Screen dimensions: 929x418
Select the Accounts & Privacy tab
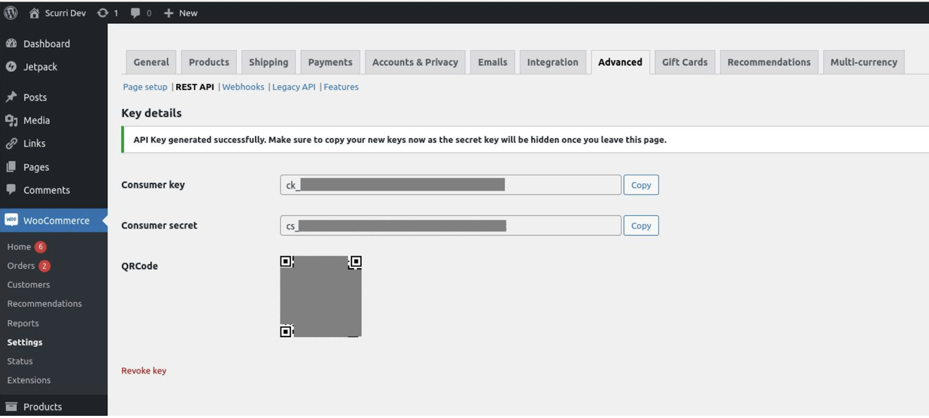tap(415, 62)
